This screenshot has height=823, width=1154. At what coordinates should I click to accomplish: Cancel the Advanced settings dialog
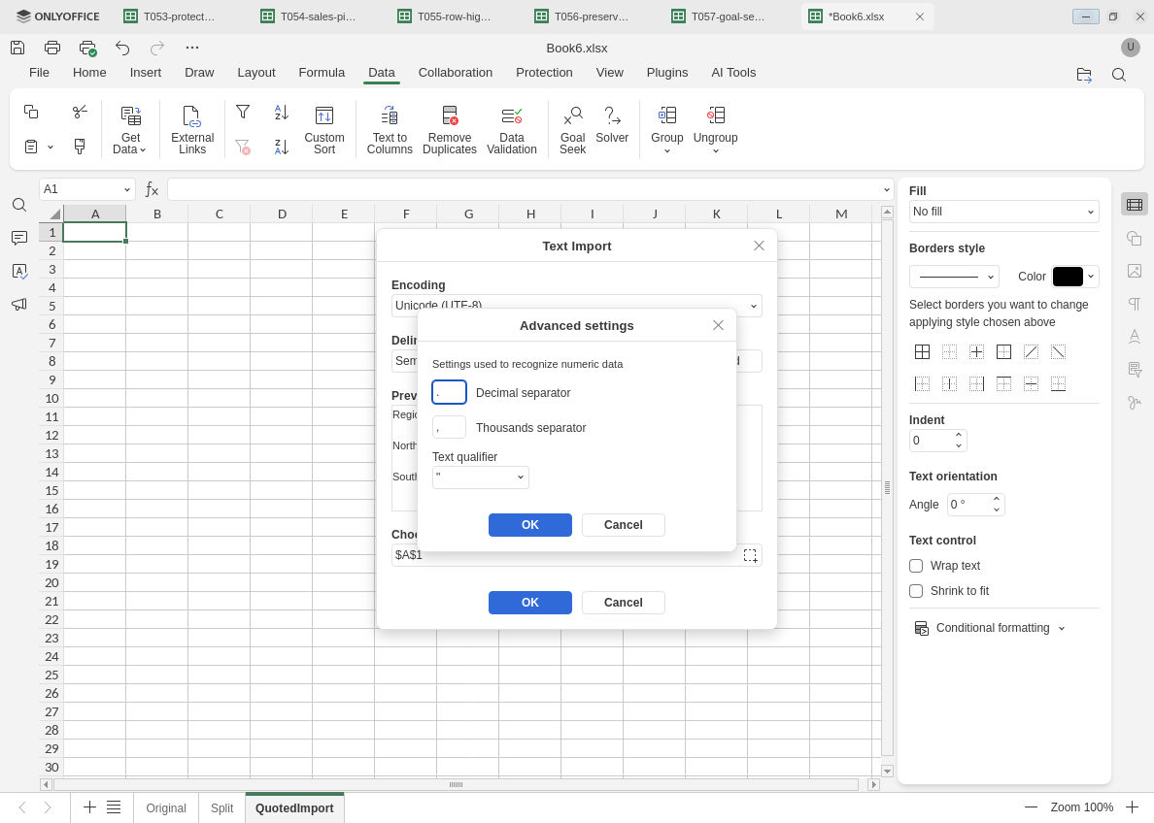(624, 525)
